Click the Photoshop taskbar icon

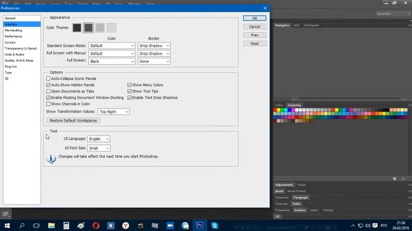pyautogui.click(x=200, y=225)
